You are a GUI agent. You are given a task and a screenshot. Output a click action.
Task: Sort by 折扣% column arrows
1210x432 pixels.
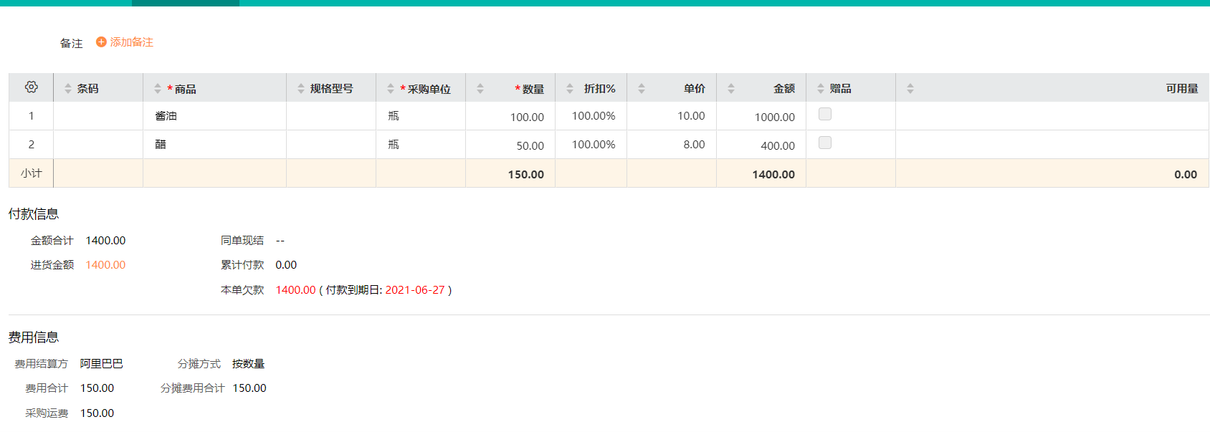[570, 89]
